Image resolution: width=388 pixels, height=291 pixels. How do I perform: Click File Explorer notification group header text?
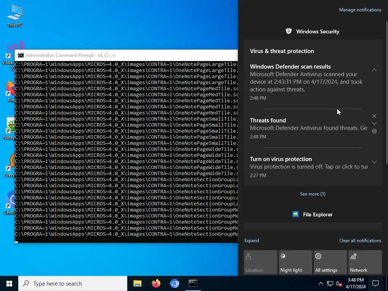[318, 214]
